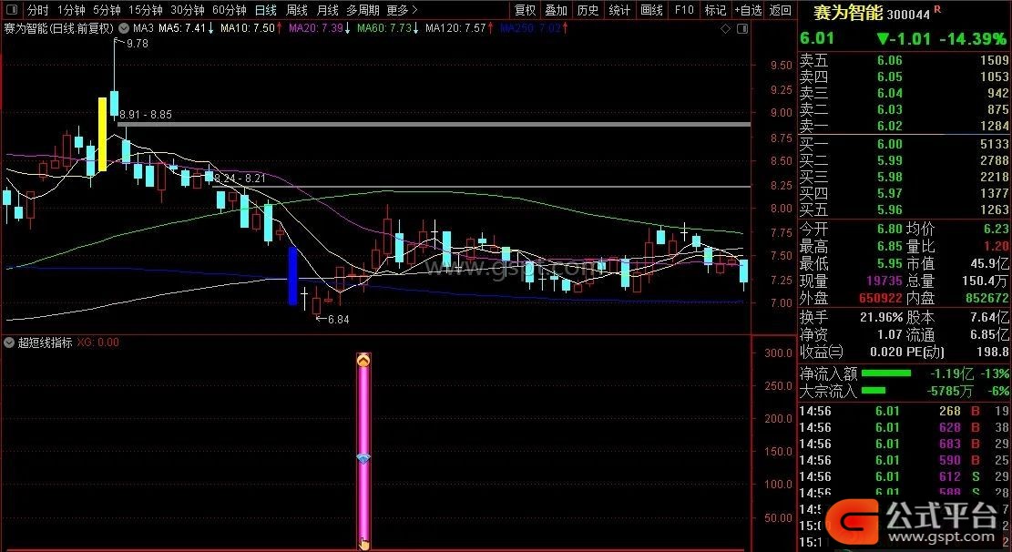The height and width of the screenshot is (552, 1012).
Task: Click the hand pointer signal icon
Action: (364, 544)
